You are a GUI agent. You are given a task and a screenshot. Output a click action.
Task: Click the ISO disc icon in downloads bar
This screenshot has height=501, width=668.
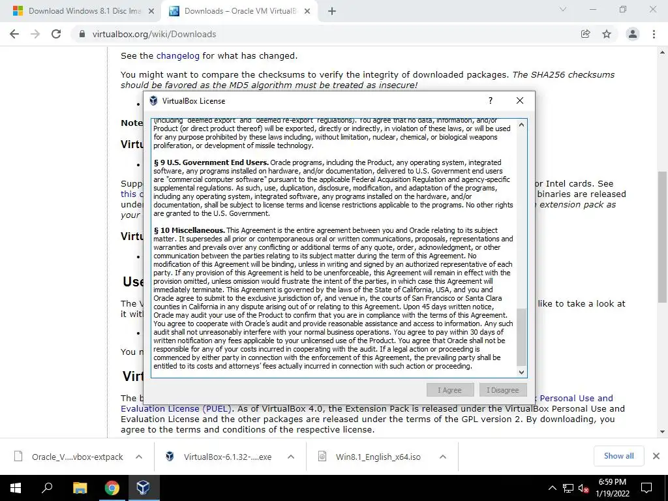click(322, 456)
